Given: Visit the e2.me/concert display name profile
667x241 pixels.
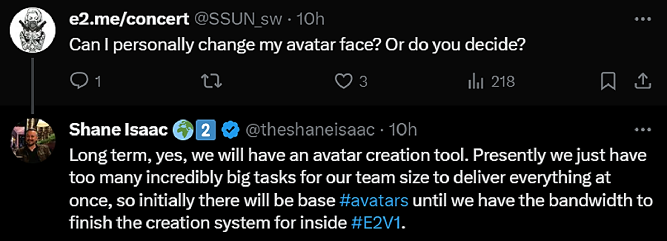Looking at the screenshot, I should click(x=129, y=19).
